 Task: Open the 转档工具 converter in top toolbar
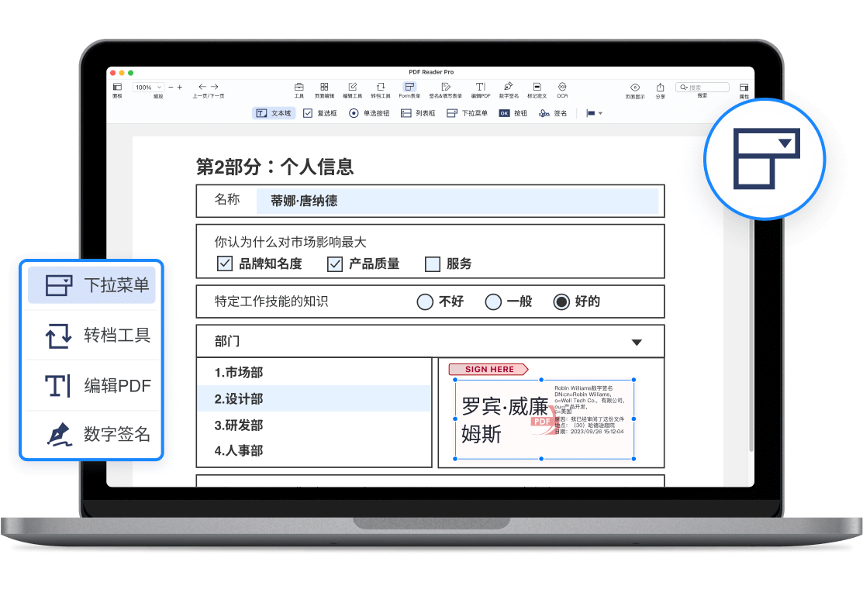(380, 88)
